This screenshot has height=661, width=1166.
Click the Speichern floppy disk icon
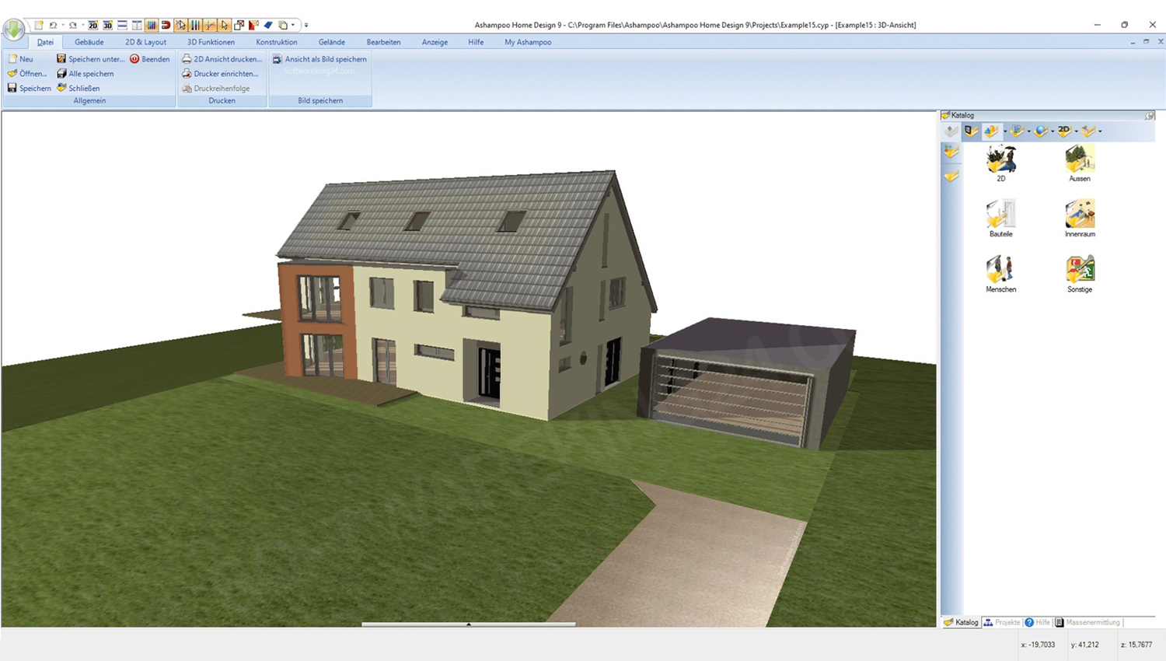[12, 88]
